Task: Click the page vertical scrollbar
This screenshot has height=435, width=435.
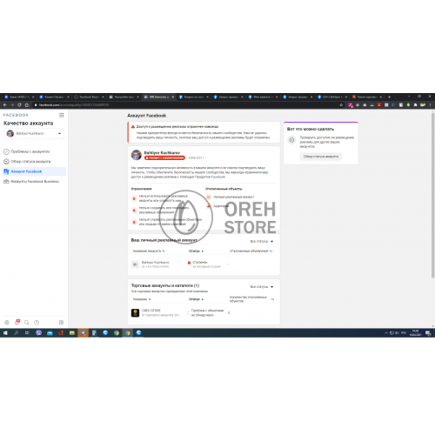Action: click(432, 195)
